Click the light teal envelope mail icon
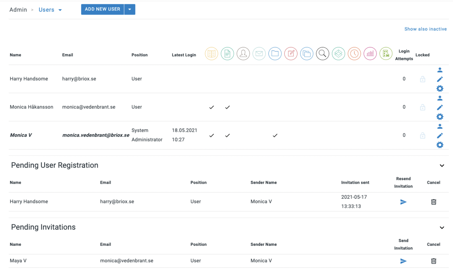 [x=259, y=54]
